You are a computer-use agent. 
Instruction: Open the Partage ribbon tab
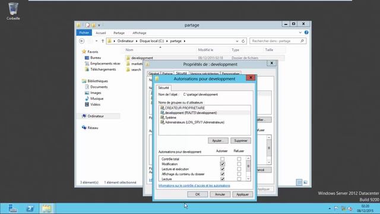tap(119, 33)
